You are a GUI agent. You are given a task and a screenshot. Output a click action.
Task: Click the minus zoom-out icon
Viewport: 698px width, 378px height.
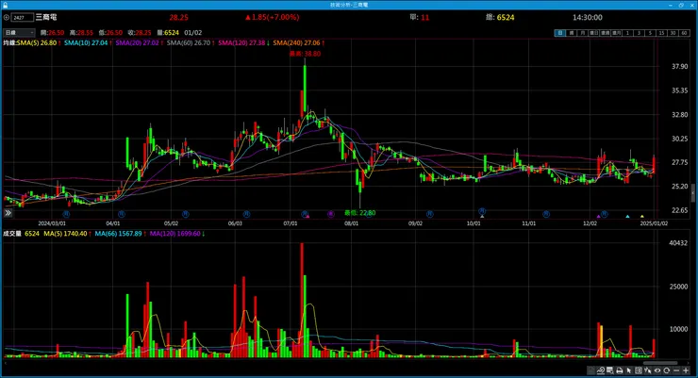676,370
